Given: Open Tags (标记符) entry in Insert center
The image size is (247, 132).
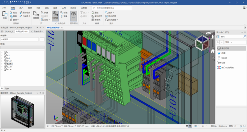Looking at the screenshot, I should (223, 58).
